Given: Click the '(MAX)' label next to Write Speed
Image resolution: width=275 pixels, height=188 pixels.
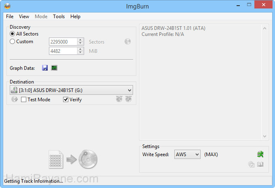Looking at the screenshot, I should pos(211,155).
